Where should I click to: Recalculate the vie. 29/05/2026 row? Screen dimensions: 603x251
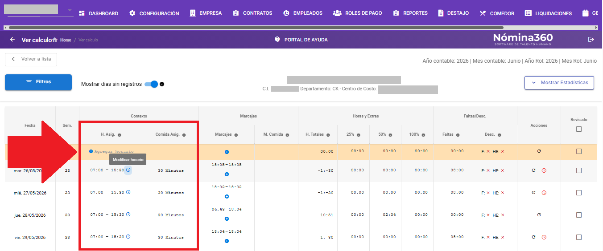tap(533, 237)
